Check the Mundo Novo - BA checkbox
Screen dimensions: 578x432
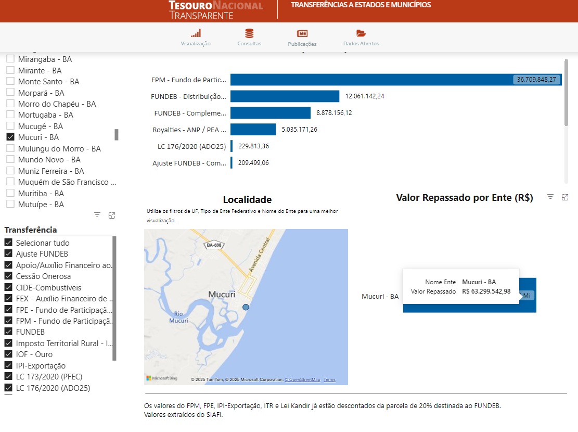click(10, 160)
